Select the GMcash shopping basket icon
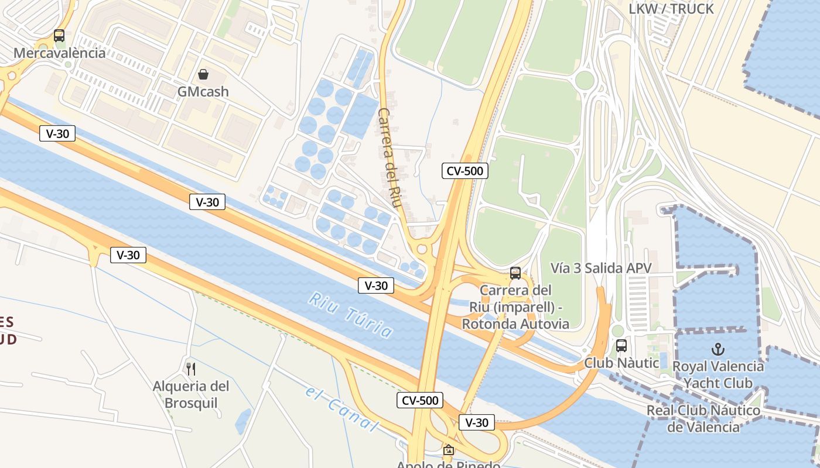The width and height of the screenshot is (820, 468). (203, 74)
